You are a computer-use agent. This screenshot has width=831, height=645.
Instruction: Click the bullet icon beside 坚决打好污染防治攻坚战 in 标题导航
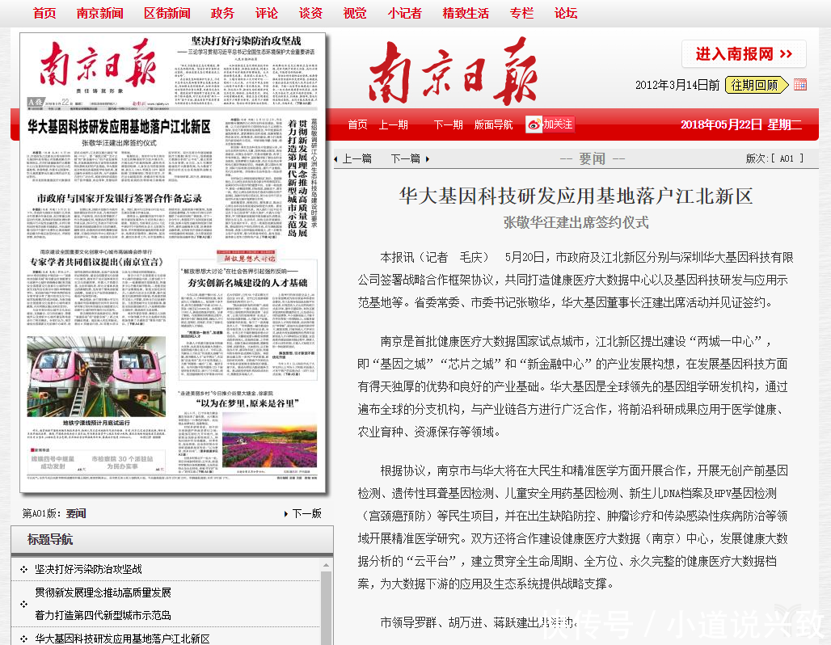tap(24, 569)
